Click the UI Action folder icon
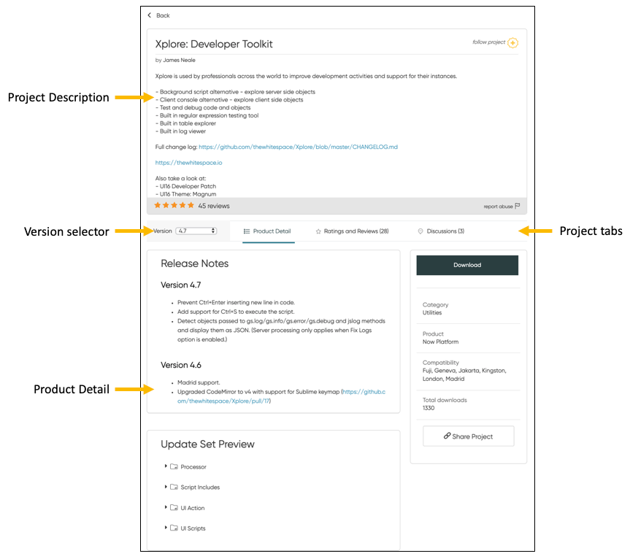 tap(174, 508)
